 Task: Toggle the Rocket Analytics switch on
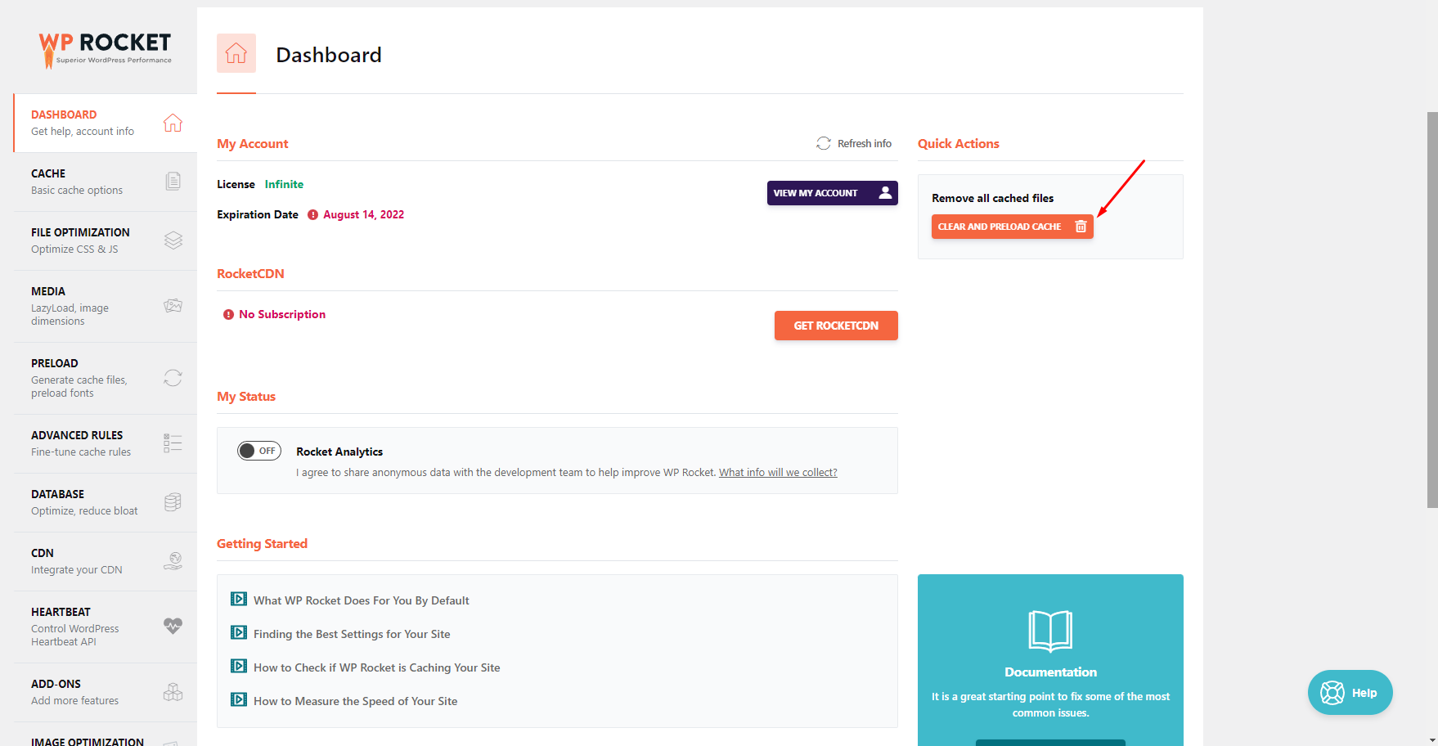(x=259, y=451)
